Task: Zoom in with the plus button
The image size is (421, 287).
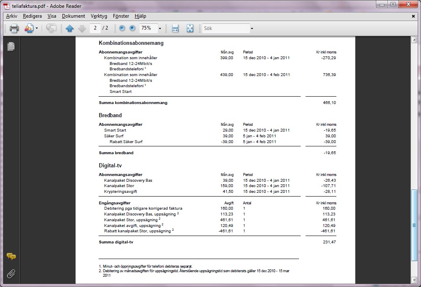Action: tap(132, 28)
